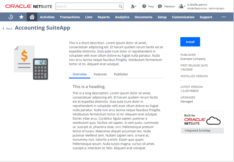The height and width of the screenshot is (162, 234).
Task: Click the Help question mark icon
Action: 144,6
